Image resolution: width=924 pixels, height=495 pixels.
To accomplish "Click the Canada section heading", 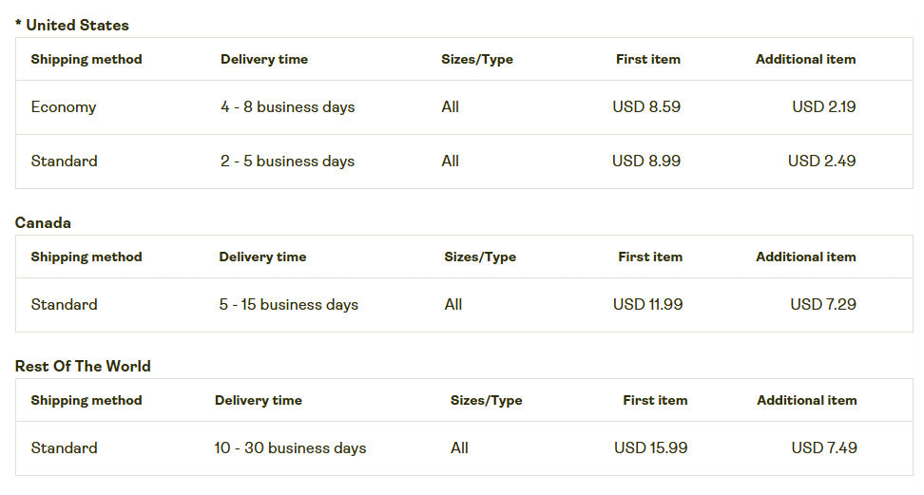I will coord(43,222).
